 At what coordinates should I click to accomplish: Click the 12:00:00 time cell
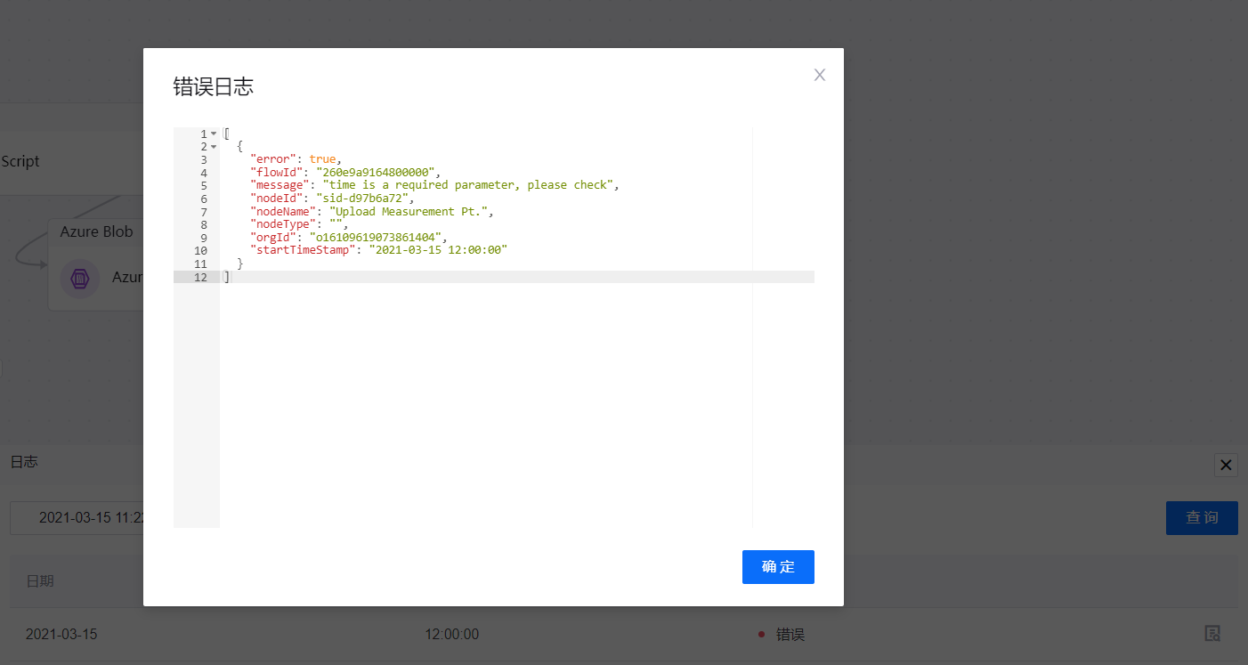[x=451, y=635]
